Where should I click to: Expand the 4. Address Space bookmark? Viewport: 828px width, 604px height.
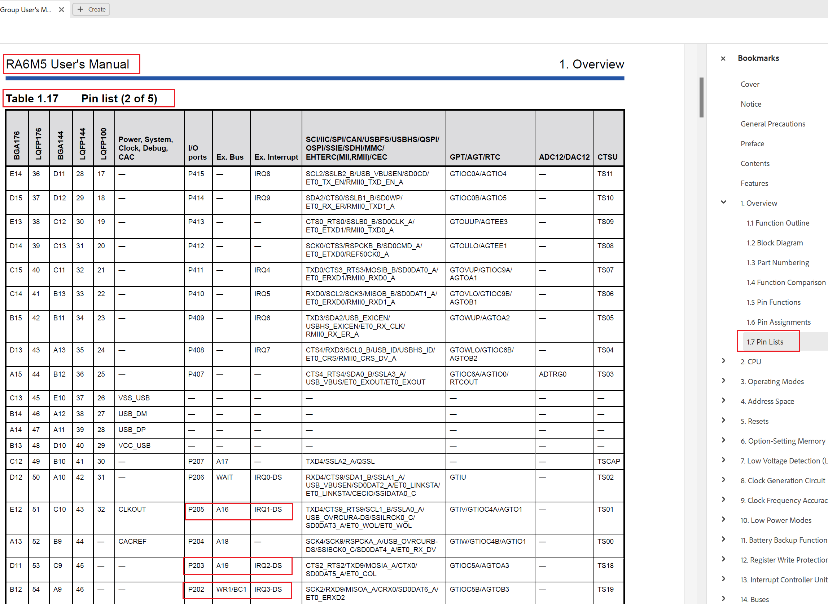pos(723,400)
